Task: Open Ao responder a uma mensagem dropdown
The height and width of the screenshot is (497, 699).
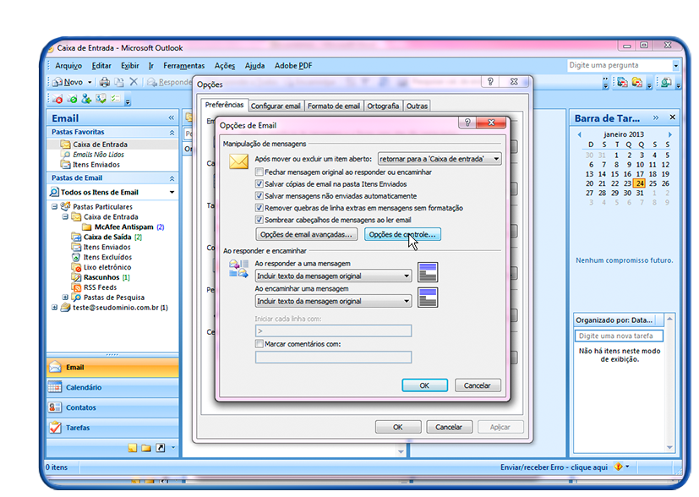Action: point(334,276)
